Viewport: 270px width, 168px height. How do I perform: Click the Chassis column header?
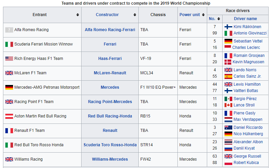coord(158,15)
